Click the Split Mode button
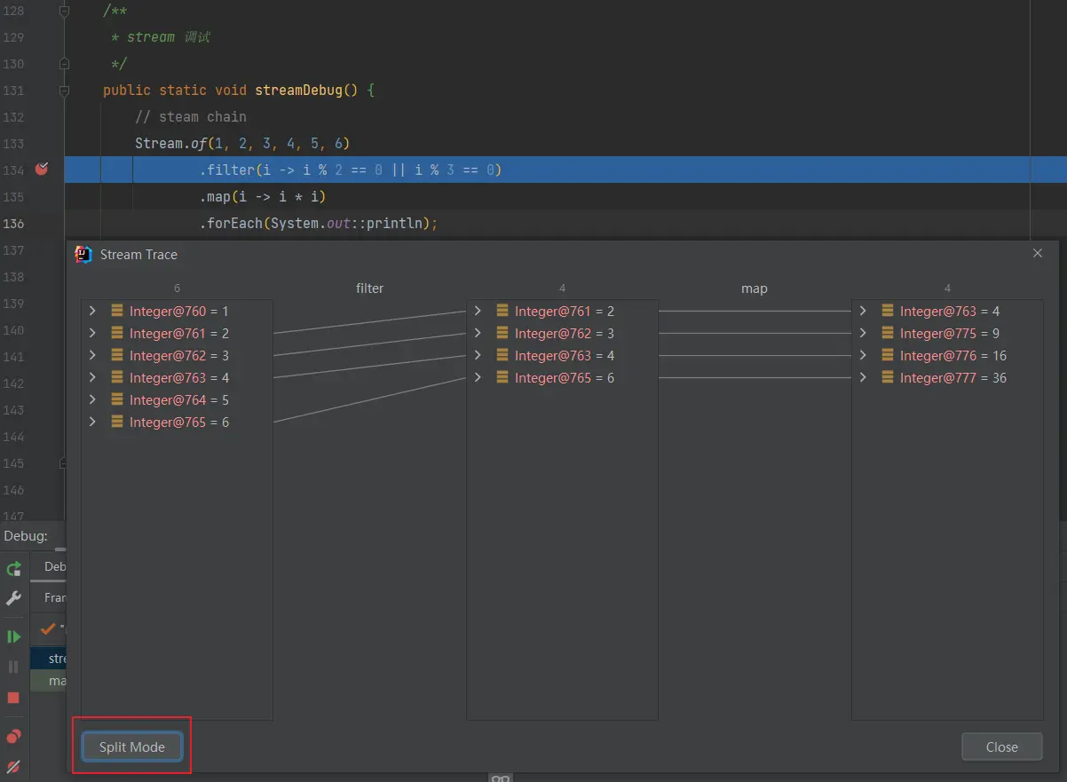Image resolution: width=1067 pixels, height=782 pixels. click(x=131, y=747)
